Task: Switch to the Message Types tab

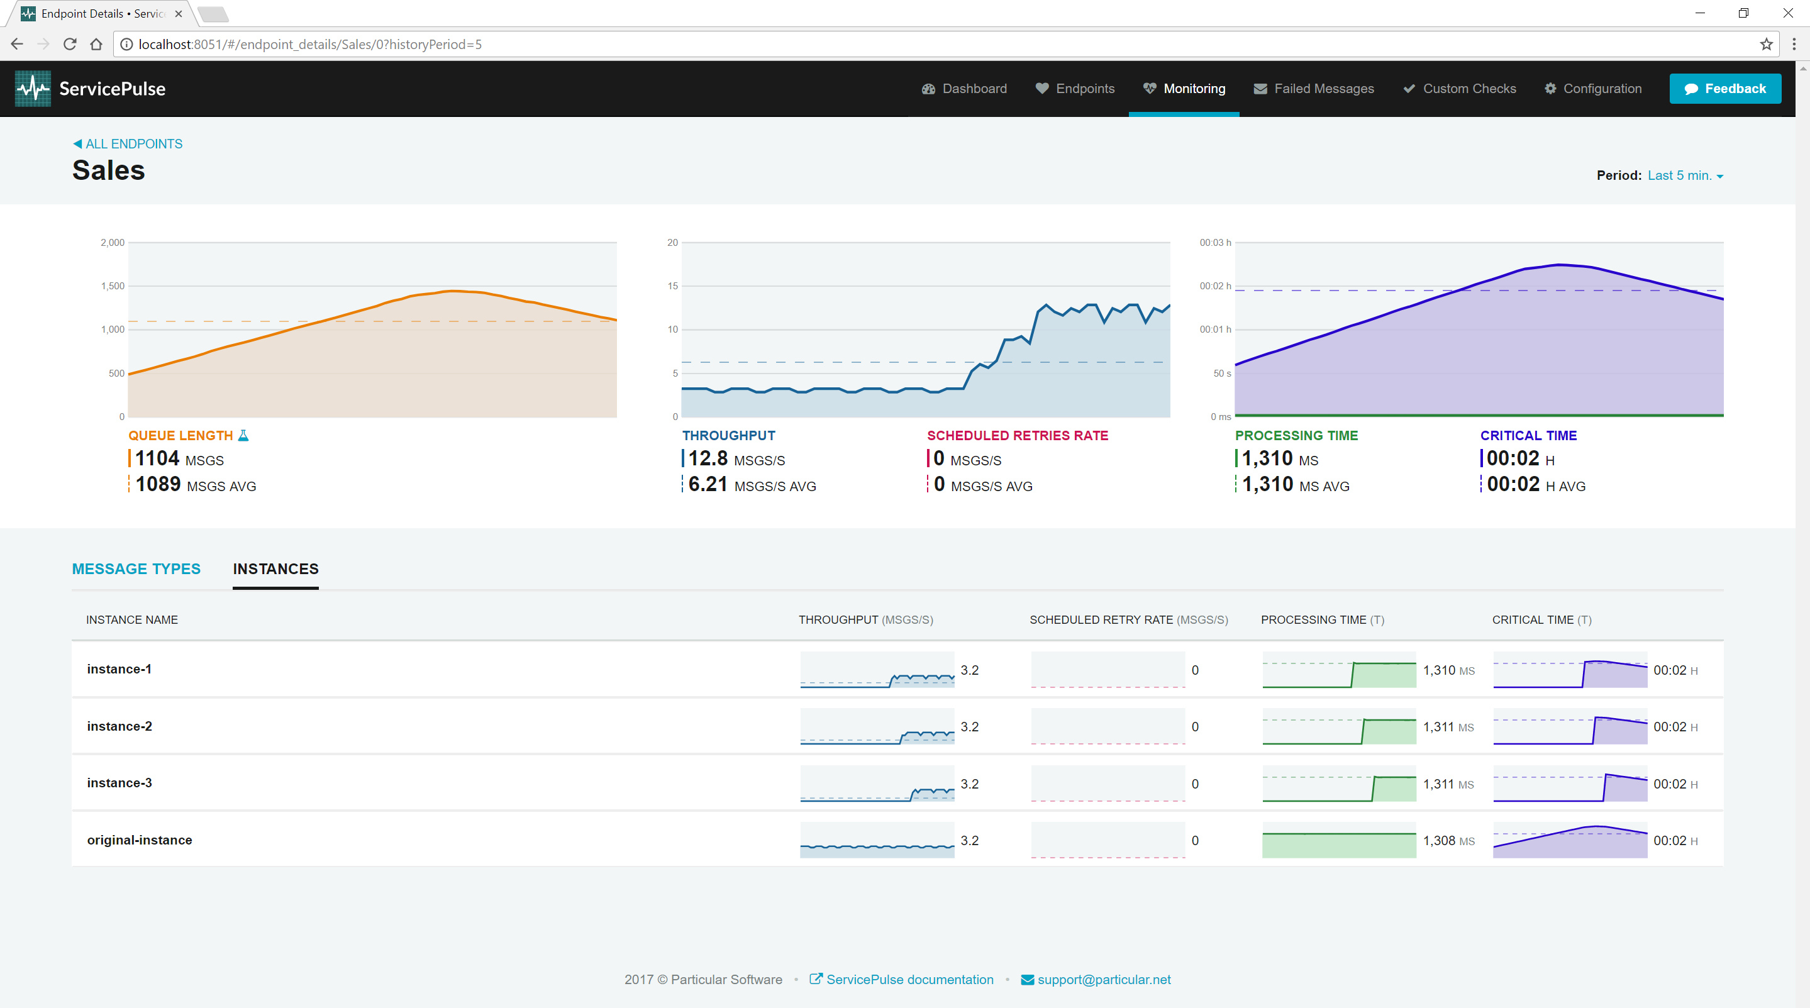Action: (138, 568)
